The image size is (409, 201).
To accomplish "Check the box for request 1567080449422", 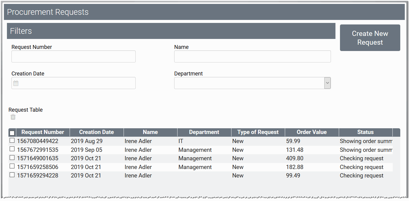I will [12, 141].
